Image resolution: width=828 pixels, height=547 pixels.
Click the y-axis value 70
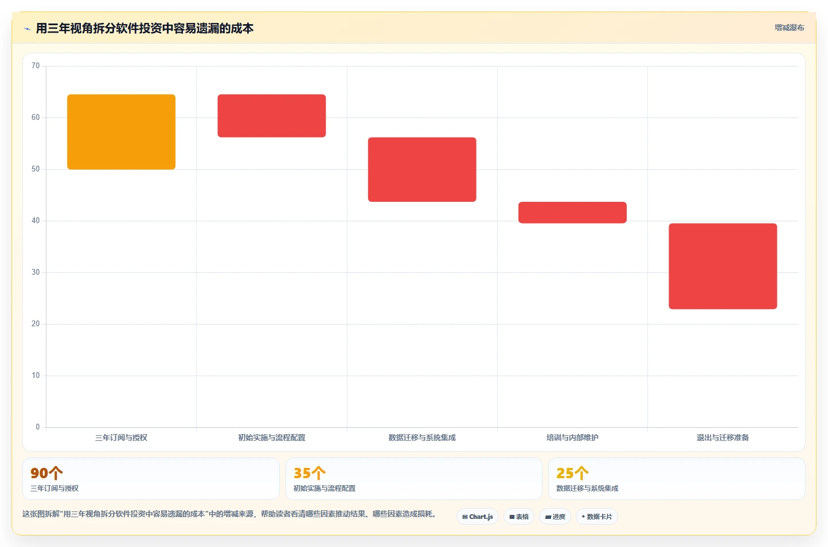[x=36, y=66]
